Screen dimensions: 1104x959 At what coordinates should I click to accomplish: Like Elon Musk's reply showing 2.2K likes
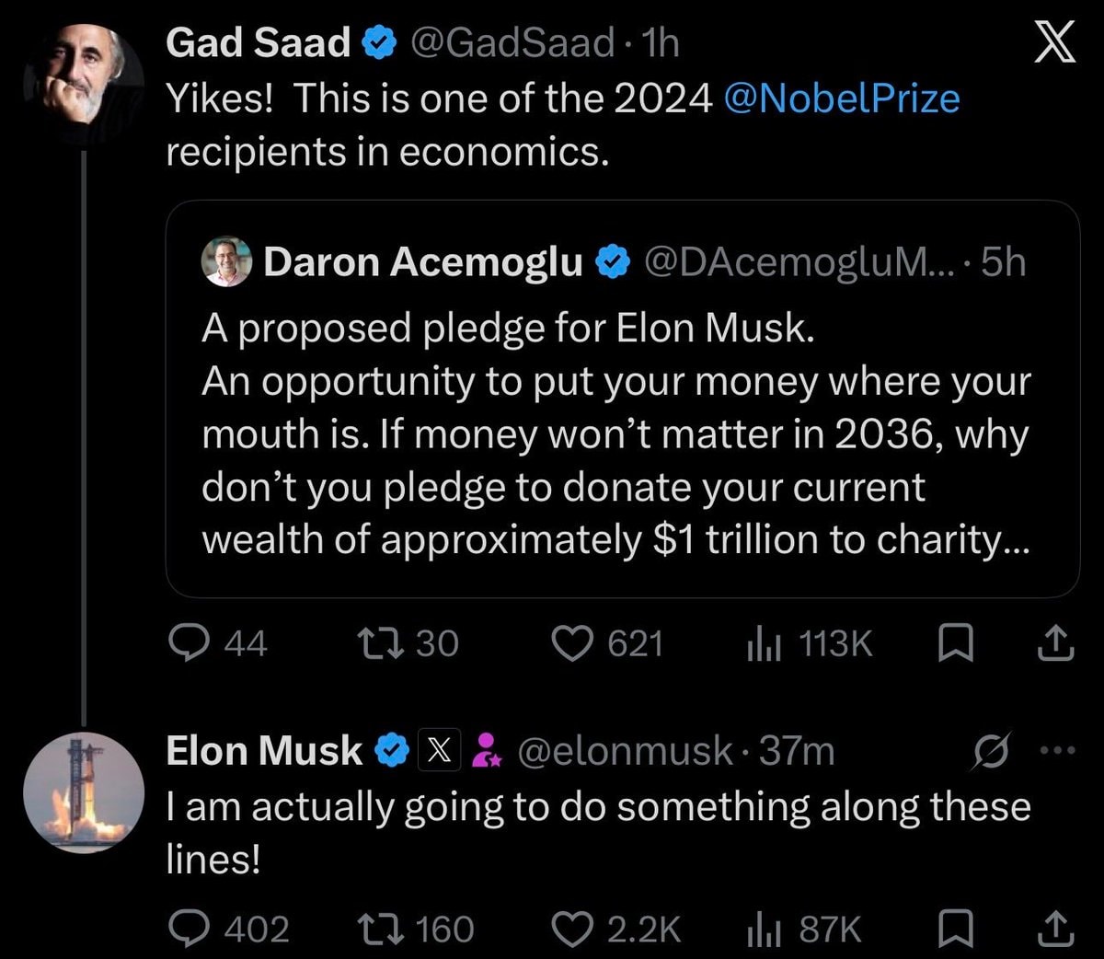click(x=571, y=929)
